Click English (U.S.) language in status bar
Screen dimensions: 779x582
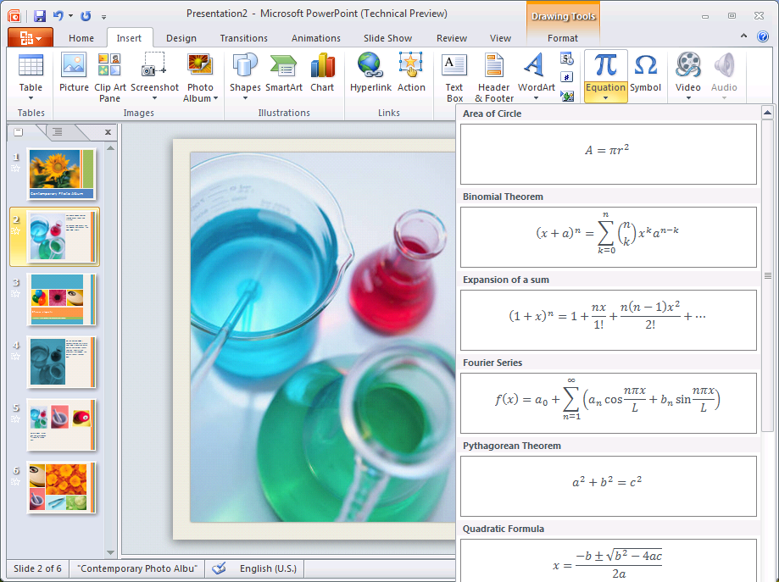268,568
